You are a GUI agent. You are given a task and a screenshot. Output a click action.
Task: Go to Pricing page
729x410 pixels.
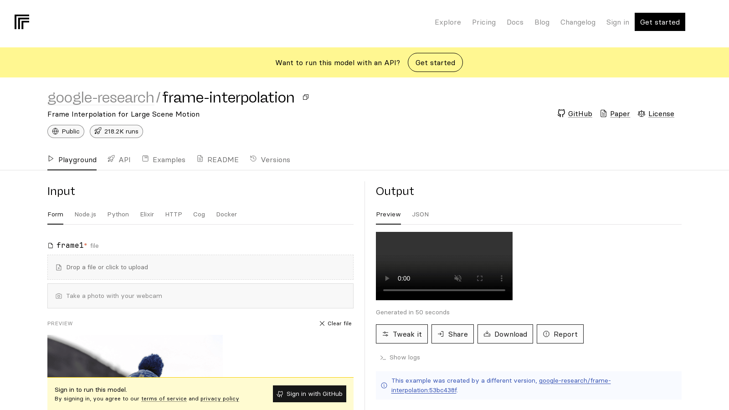[x=484, y=22]
